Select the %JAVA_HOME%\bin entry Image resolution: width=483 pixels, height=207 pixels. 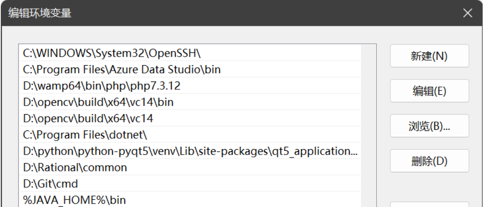(x=74, y=200)
